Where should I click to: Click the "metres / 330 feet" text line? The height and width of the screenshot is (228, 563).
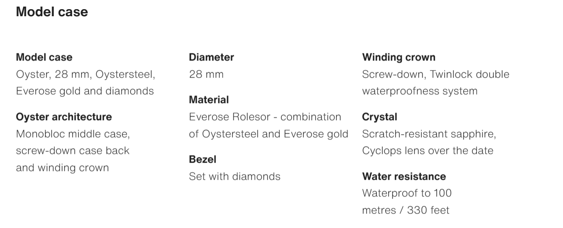tap(405, 210)
